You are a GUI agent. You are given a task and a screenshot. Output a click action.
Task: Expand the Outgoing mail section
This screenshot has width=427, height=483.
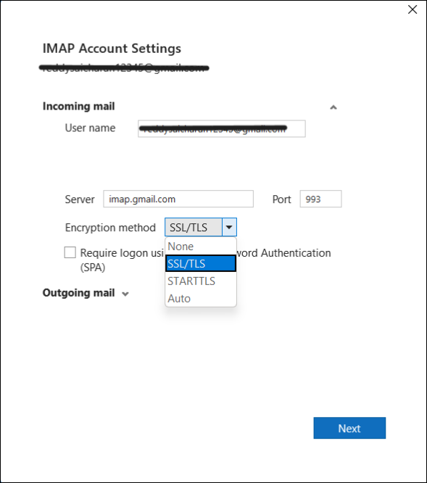point(125,294)
